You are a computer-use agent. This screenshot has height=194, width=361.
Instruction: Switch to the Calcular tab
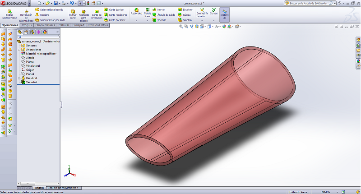(64, 25)
